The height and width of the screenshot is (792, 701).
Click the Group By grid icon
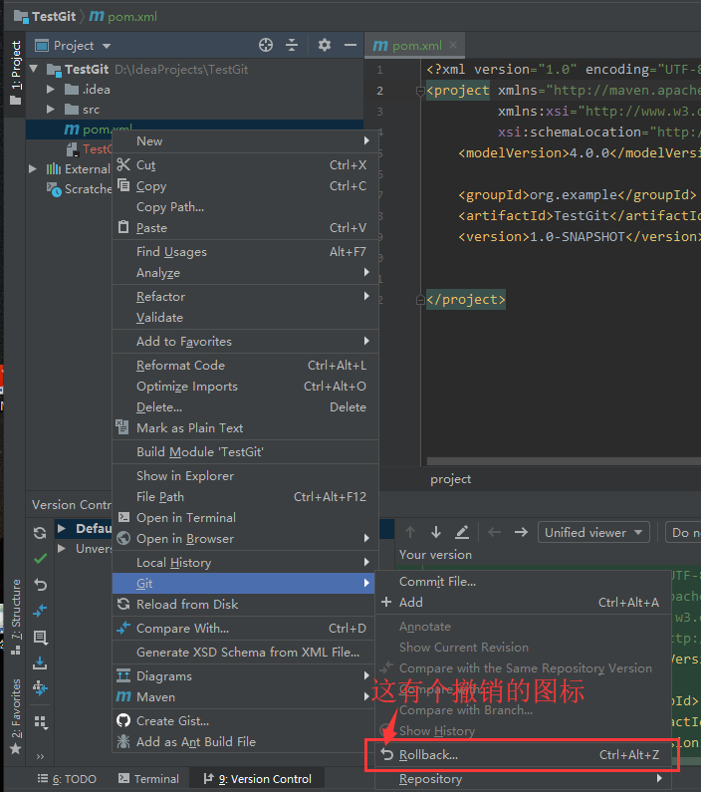point(41,722)
